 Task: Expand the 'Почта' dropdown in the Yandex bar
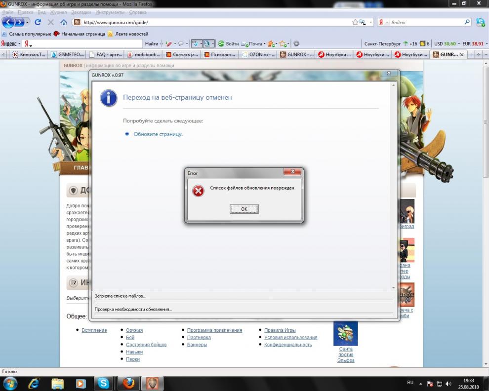265,43
